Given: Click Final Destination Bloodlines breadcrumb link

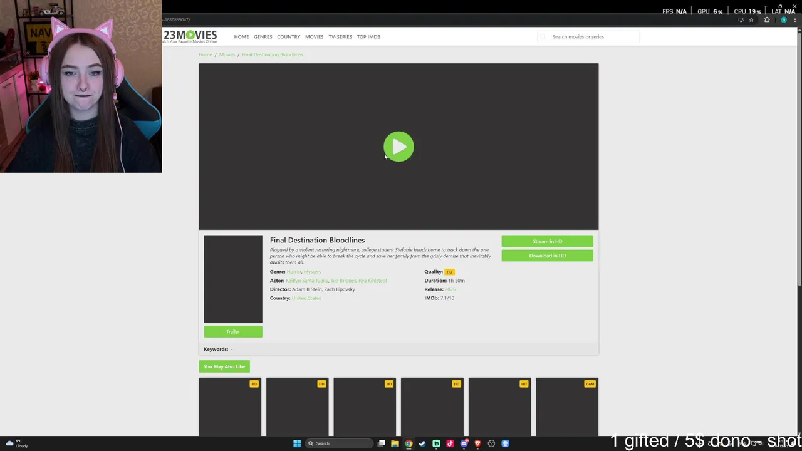Looking at the screenshot, I should [272, 54].
